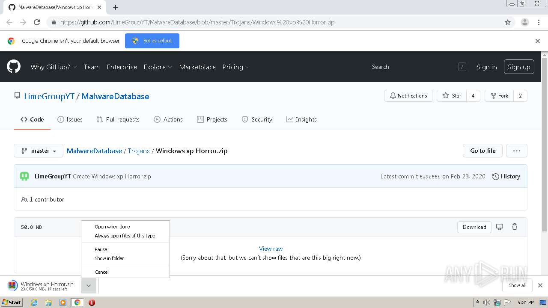
Task: Click the action center flag tray icon
Action: [507, 302]
